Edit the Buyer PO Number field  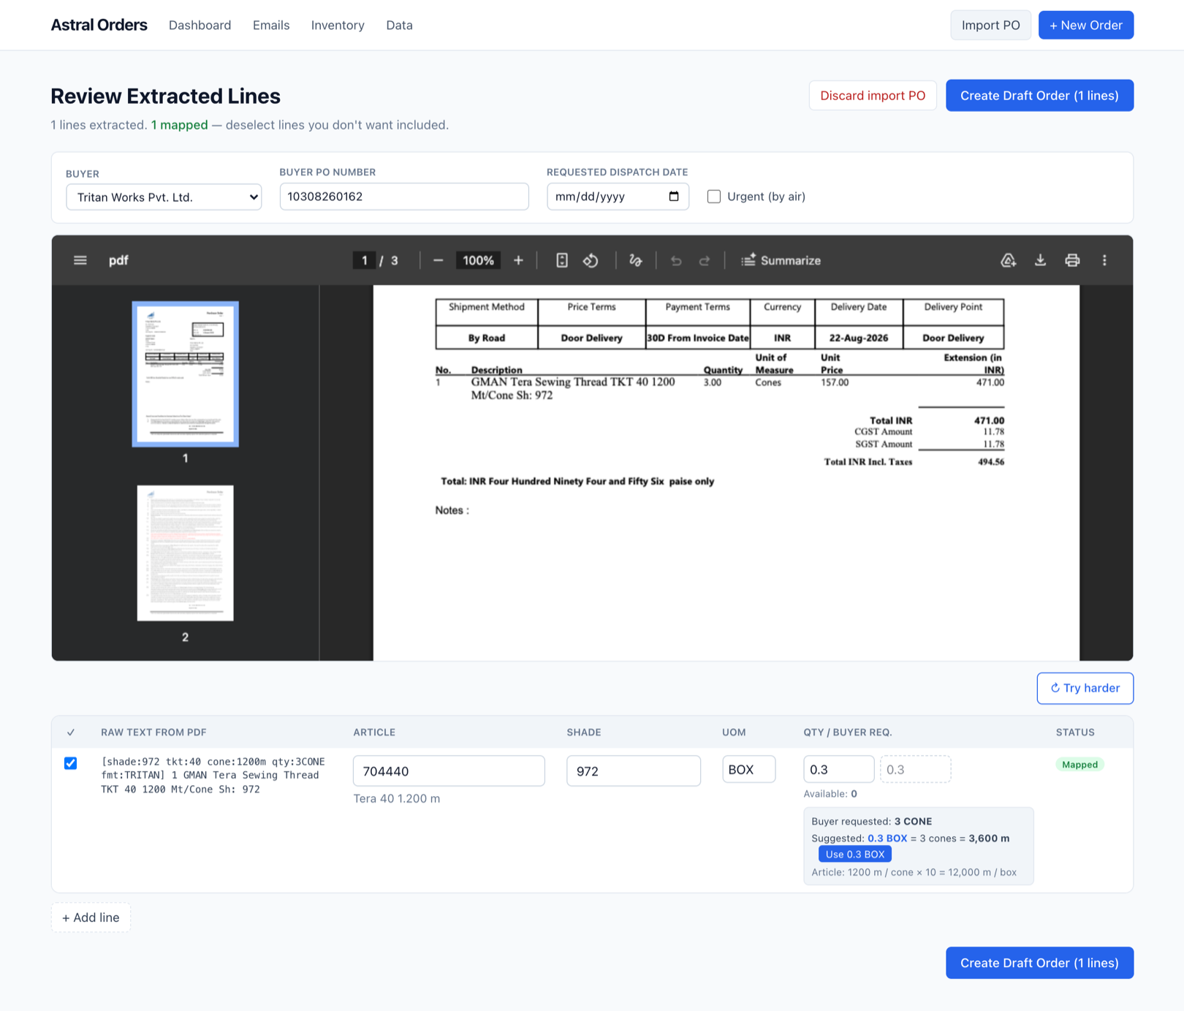(x=404, y=197)
